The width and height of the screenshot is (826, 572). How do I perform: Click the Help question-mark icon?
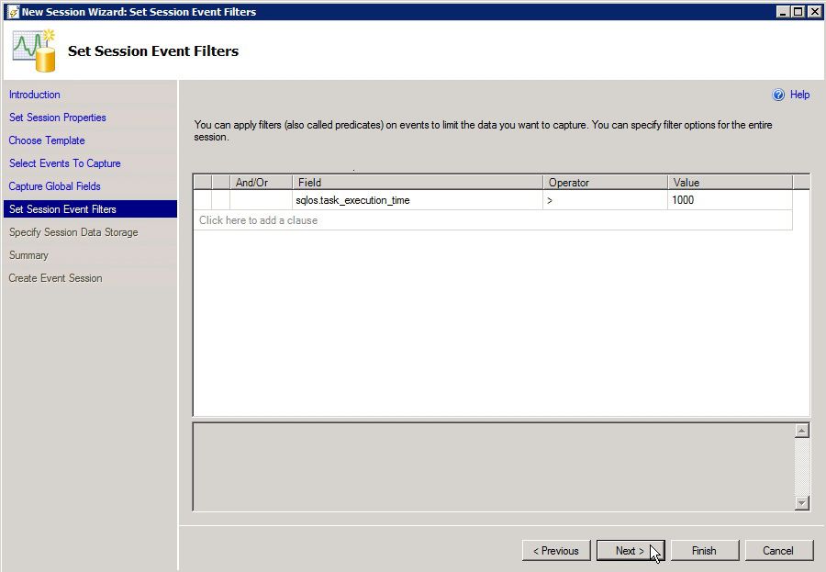click(x=778, y=95)
